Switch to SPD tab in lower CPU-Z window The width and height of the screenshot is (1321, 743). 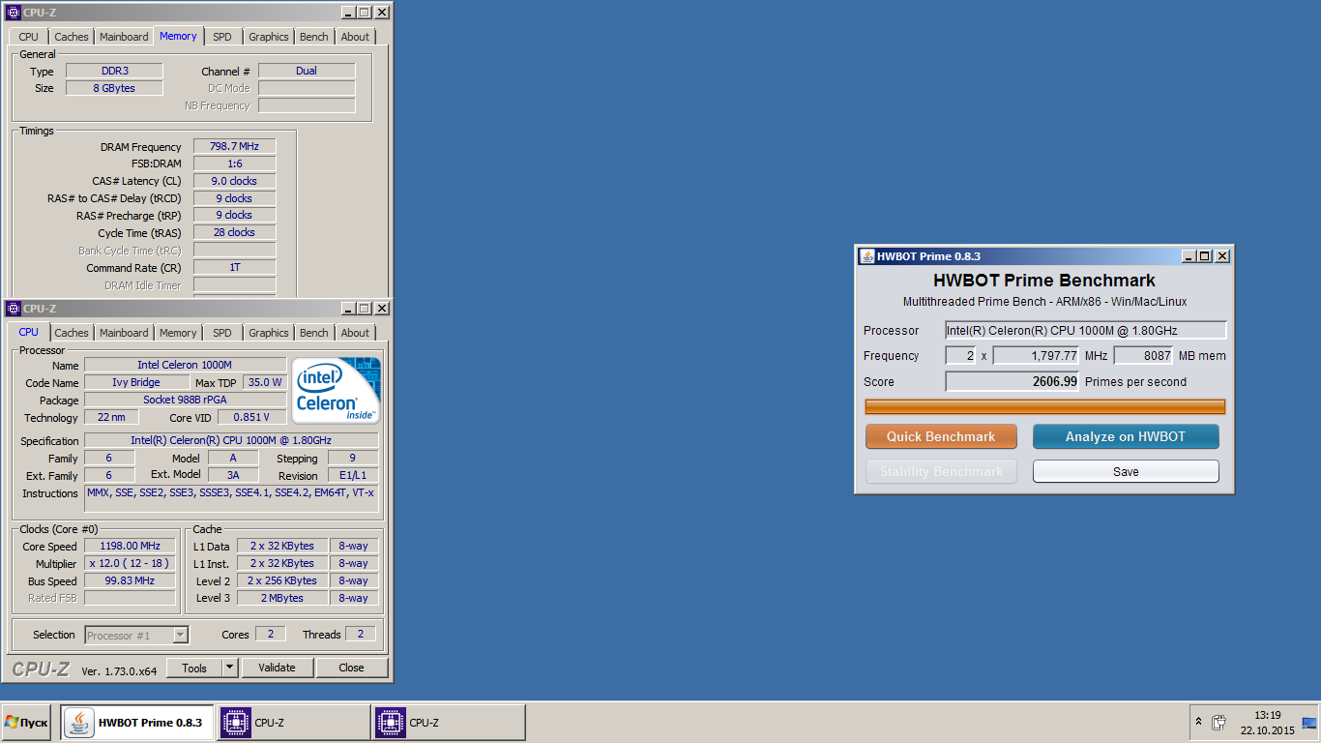pos(222,333)
